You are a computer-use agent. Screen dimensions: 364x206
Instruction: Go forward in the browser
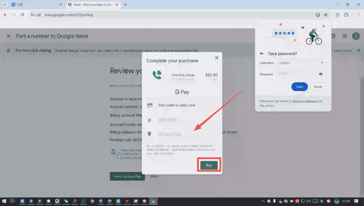click(14, 15)
